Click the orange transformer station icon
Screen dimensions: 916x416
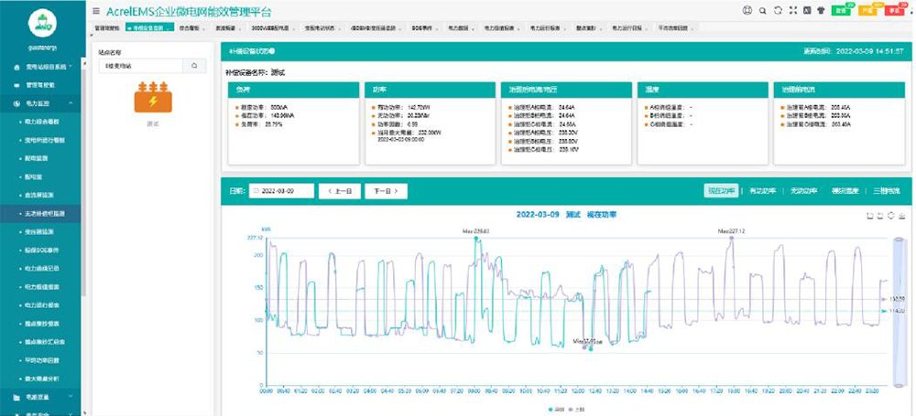coord(153,98)
